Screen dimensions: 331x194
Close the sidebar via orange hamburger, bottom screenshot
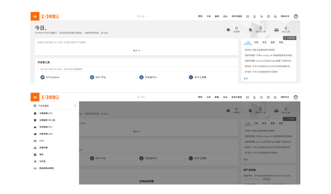tap(35, 97)
